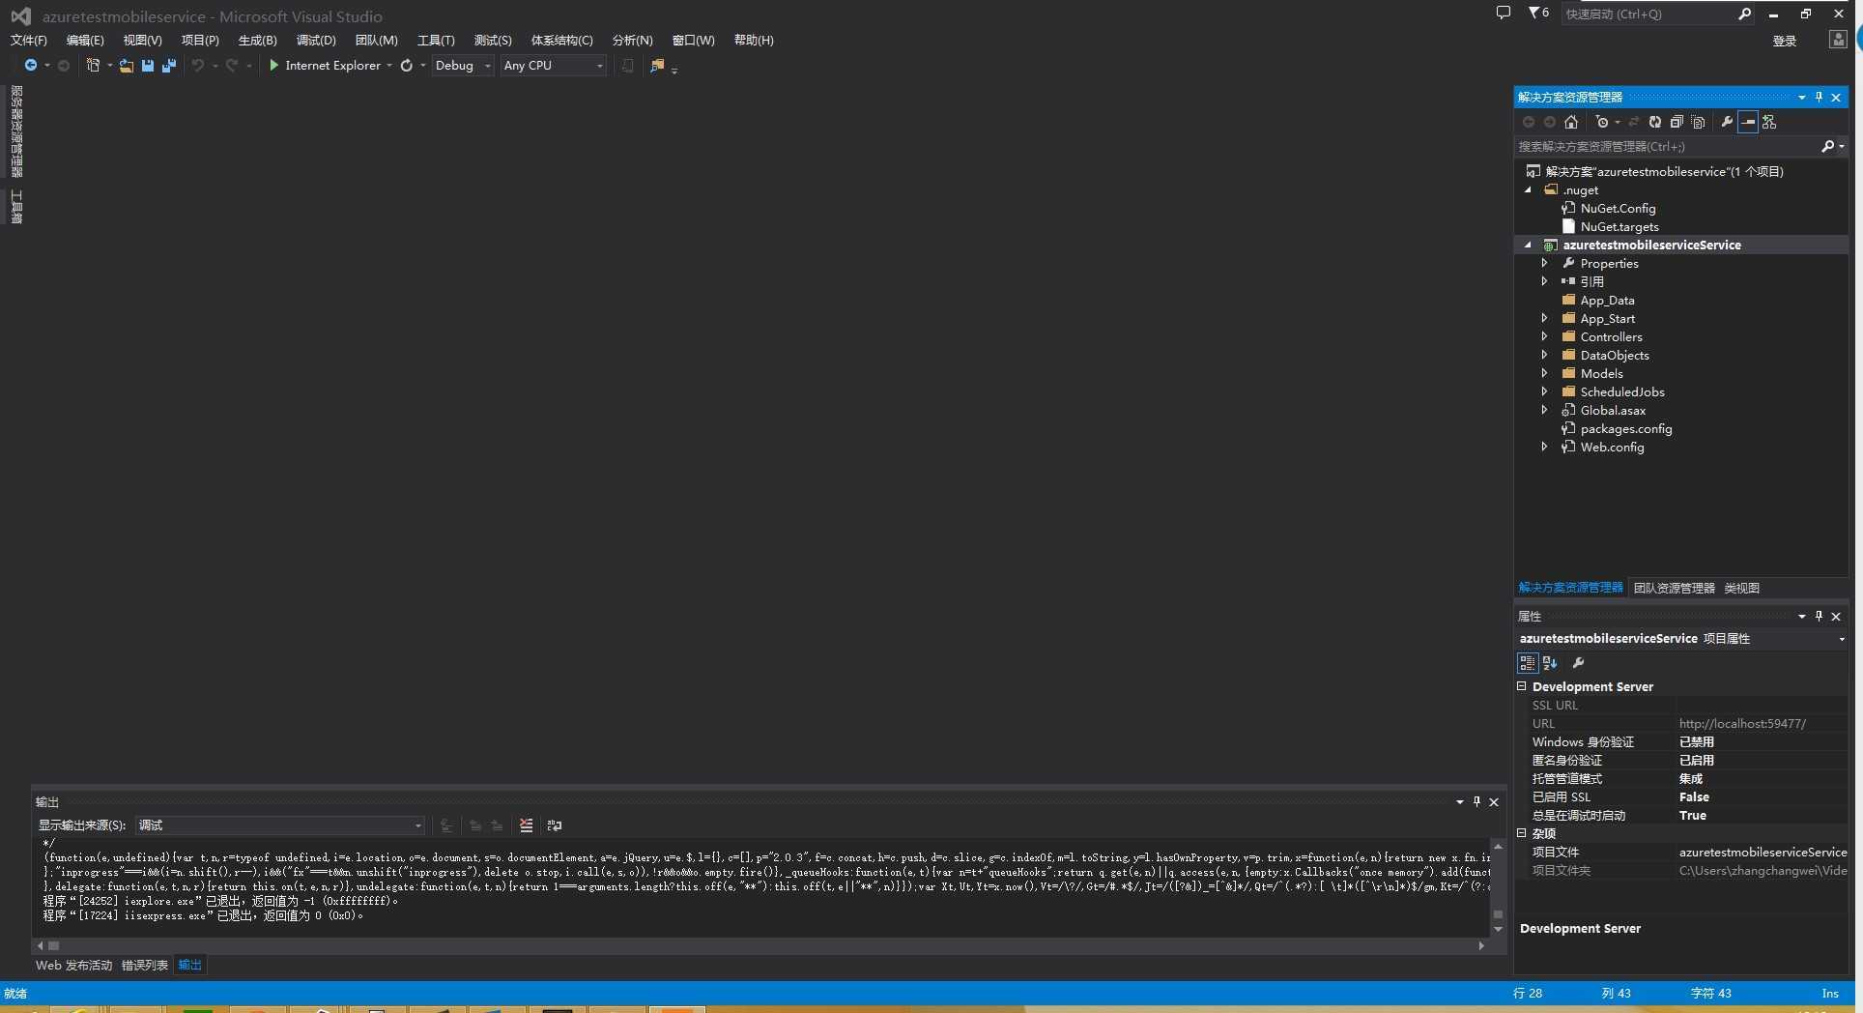The width and height of the screenshot is (1863, 1013).
Task: Toggle Preview Selected Items in Solution Explorer
Action: pos(1748,122)
